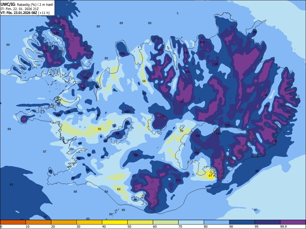Pick the 20–30 amber legend color band

coord(64,222)
